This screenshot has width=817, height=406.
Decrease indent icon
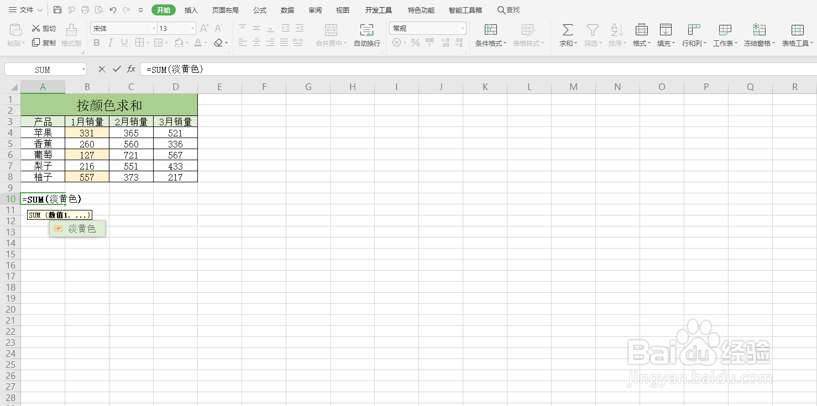(285, 28)
